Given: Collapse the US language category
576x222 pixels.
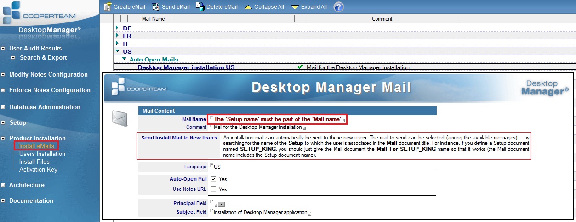Looking at the screenshot, I should click(117, 51).
